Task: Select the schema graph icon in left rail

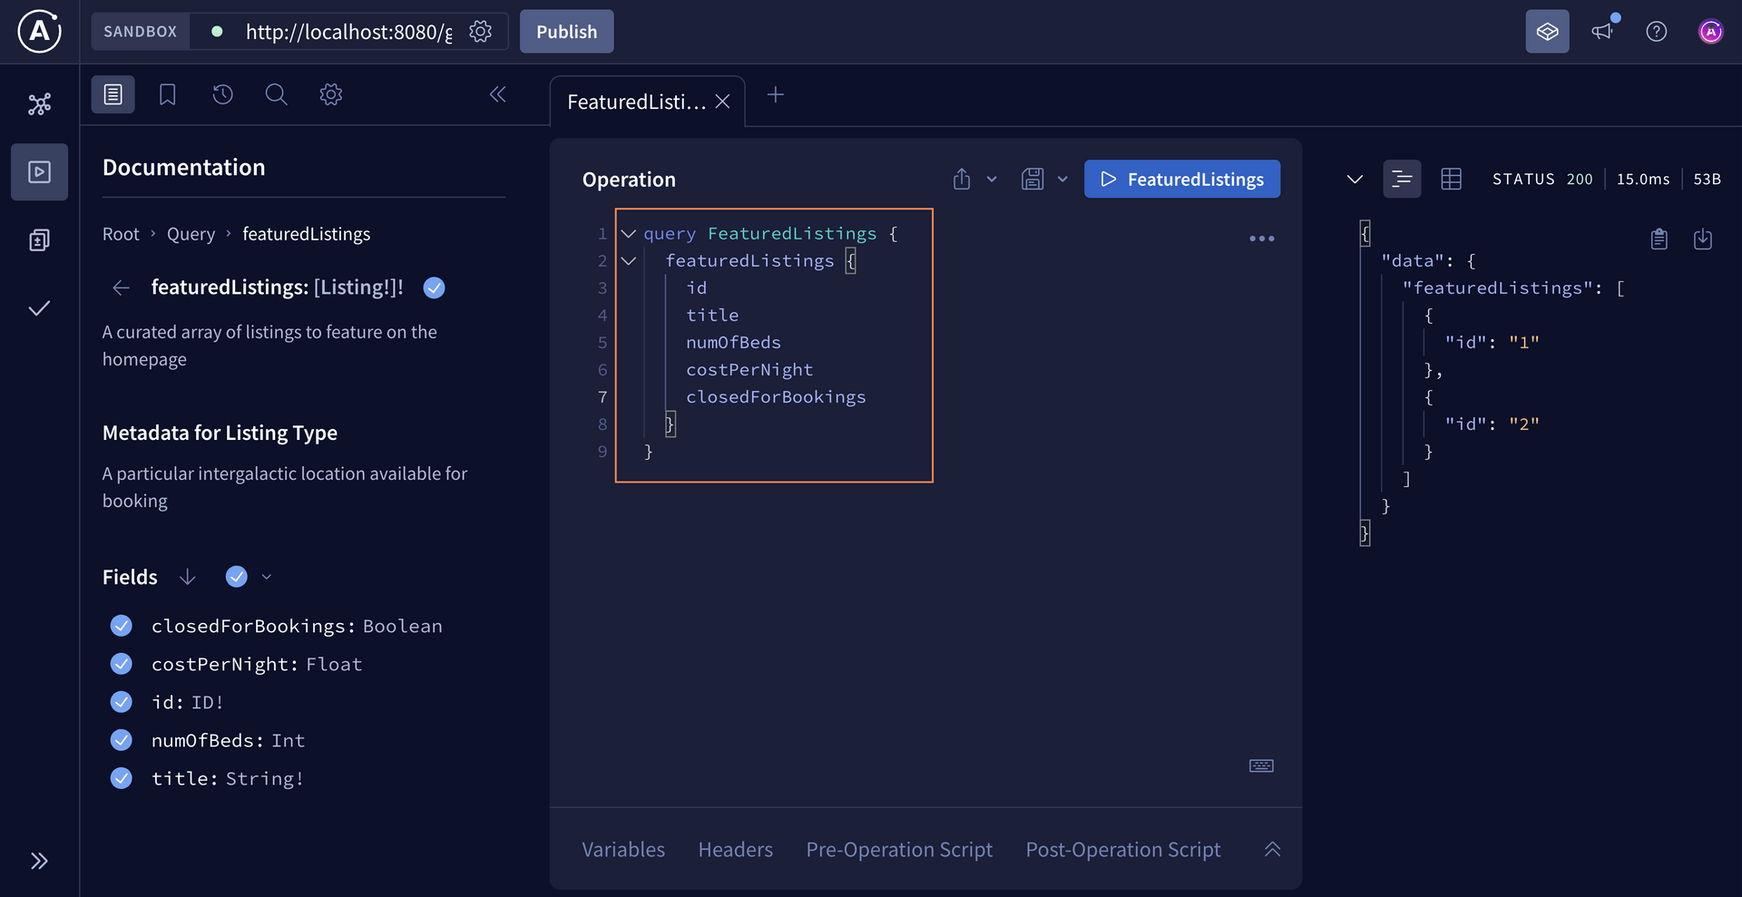Action: (39, 104)
